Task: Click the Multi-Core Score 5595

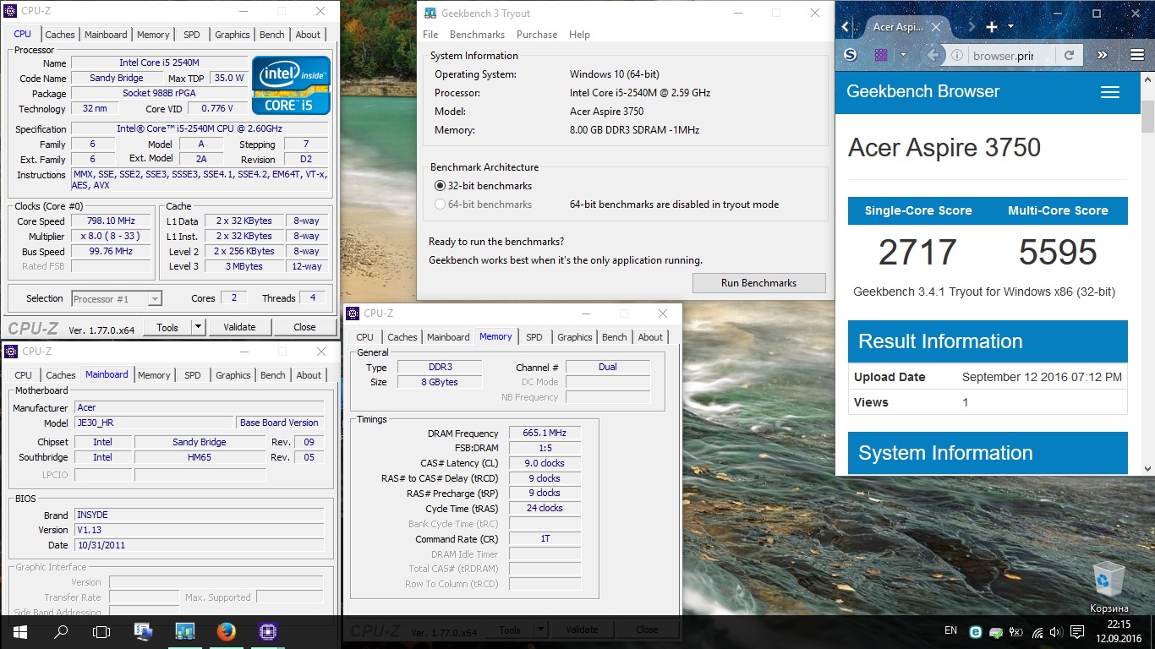Action: click(x=1058, y=252)
